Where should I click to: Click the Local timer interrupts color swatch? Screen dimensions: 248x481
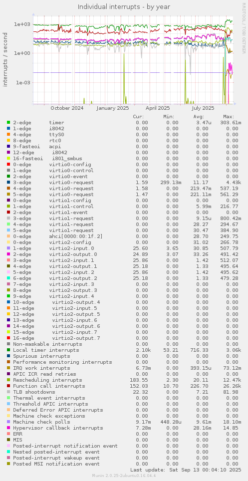8,350
